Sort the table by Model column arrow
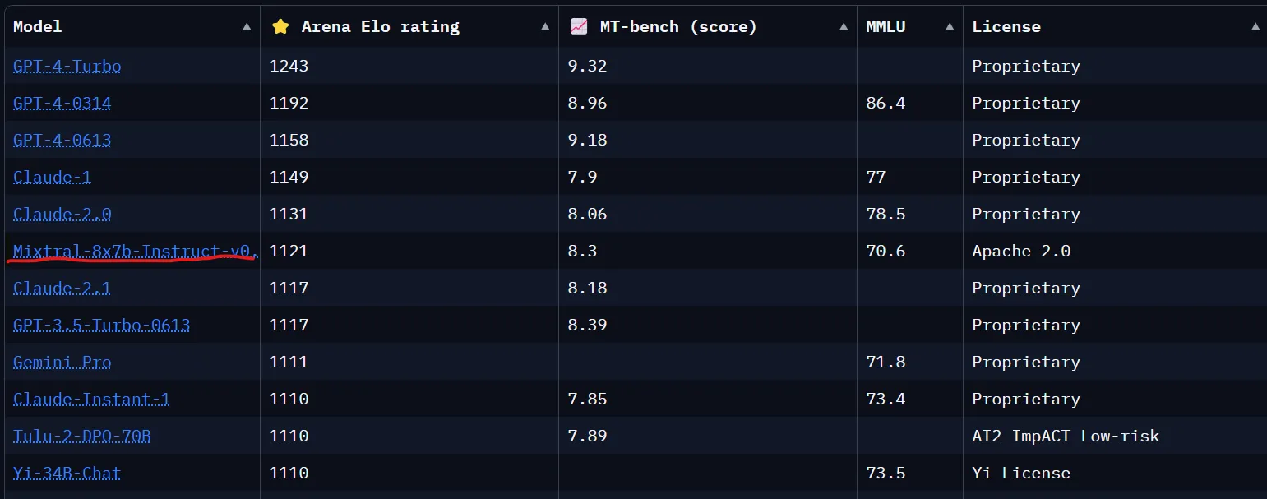Image resolution: width=1267 pixels, height=499 pixels. pyautogui.click(x=247, y=27)
